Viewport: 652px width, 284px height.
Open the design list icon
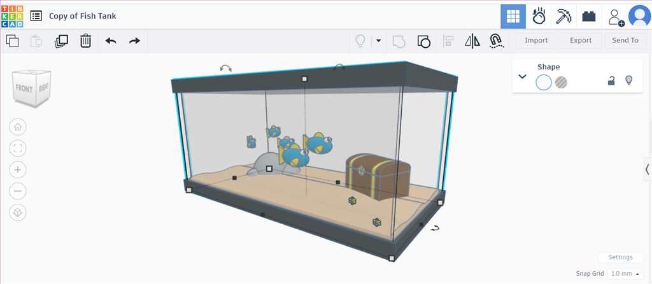[36, 16]
